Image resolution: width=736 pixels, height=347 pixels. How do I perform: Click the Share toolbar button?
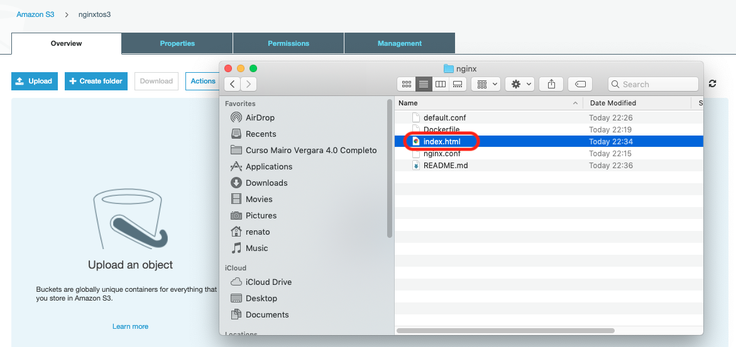point(552,84)
